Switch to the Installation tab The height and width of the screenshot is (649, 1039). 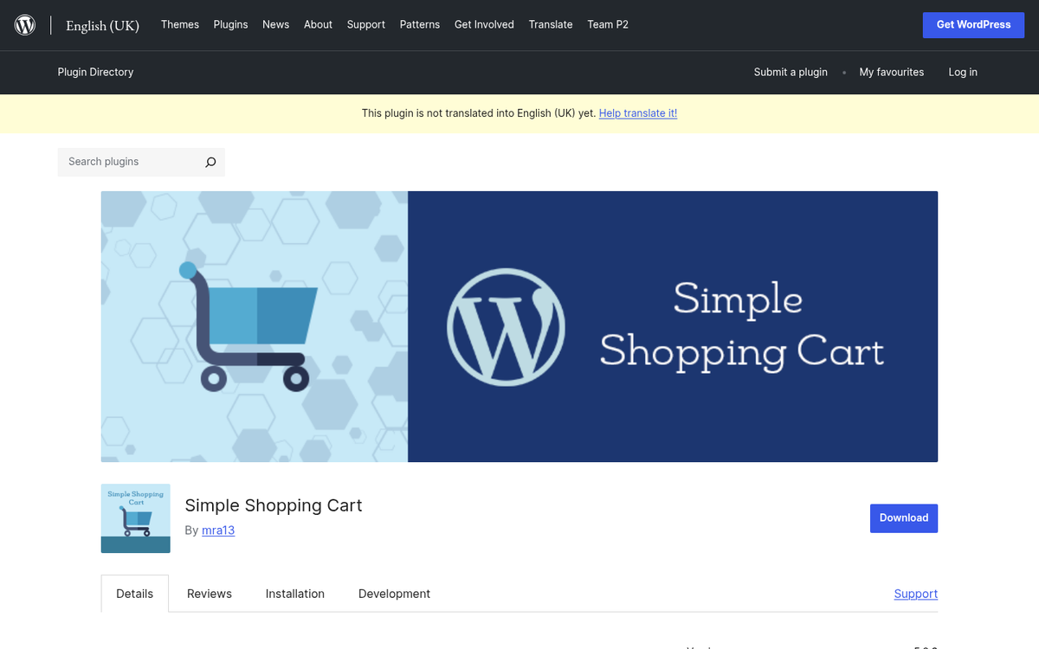tap(294, 594)
